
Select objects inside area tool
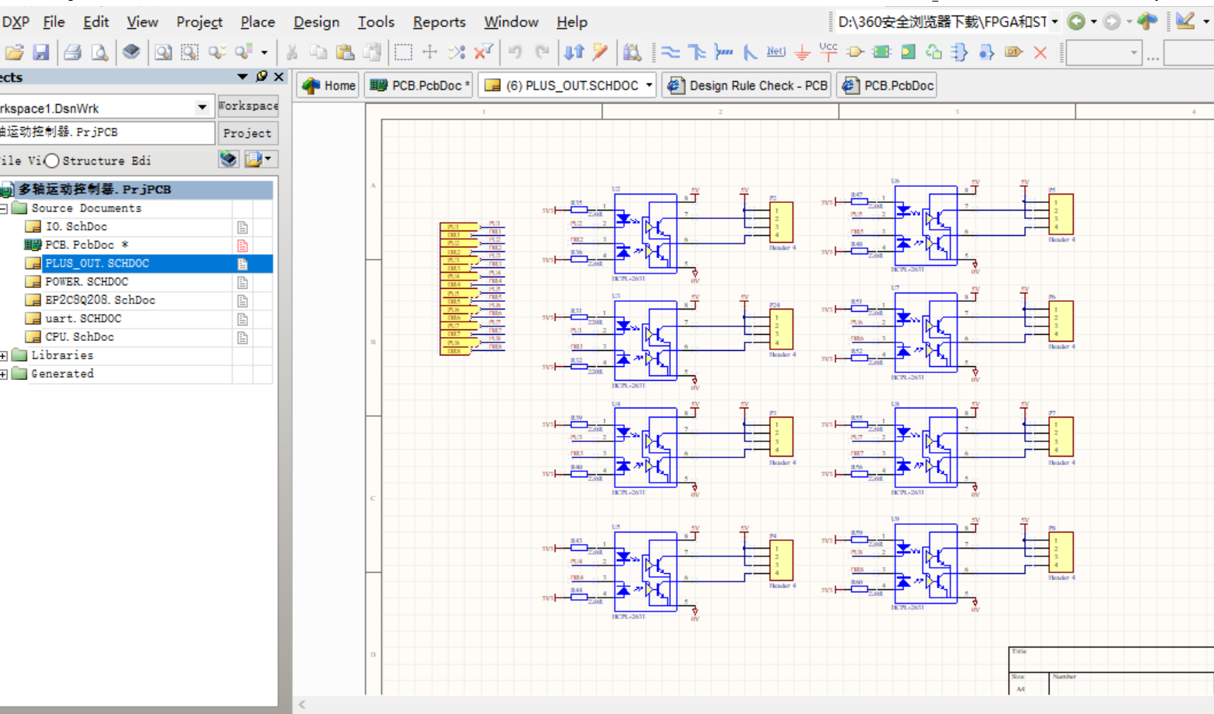pos(403,52)
